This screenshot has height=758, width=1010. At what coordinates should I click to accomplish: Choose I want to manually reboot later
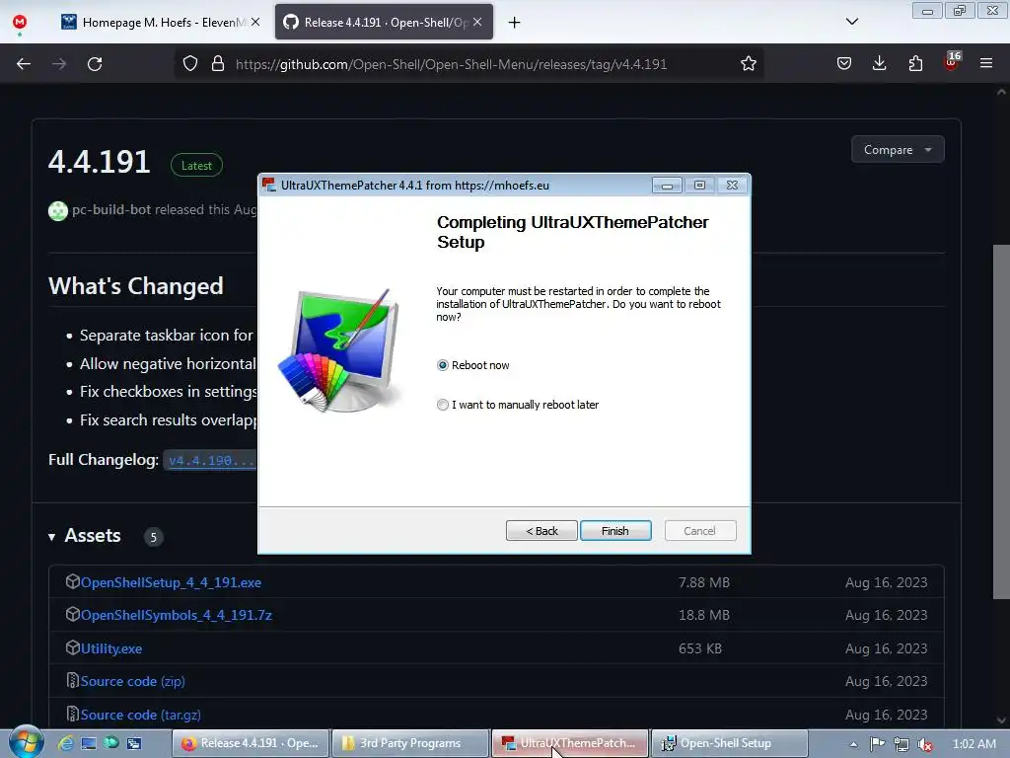[443, 405]
